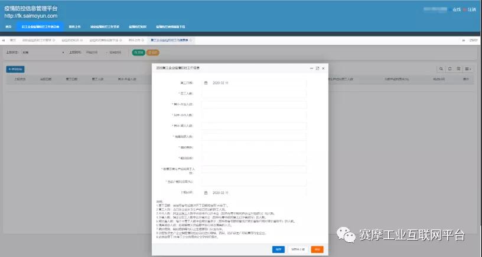Close the add-record dialog with the X icon
482x257 pixels.
(x=324, y=68)
